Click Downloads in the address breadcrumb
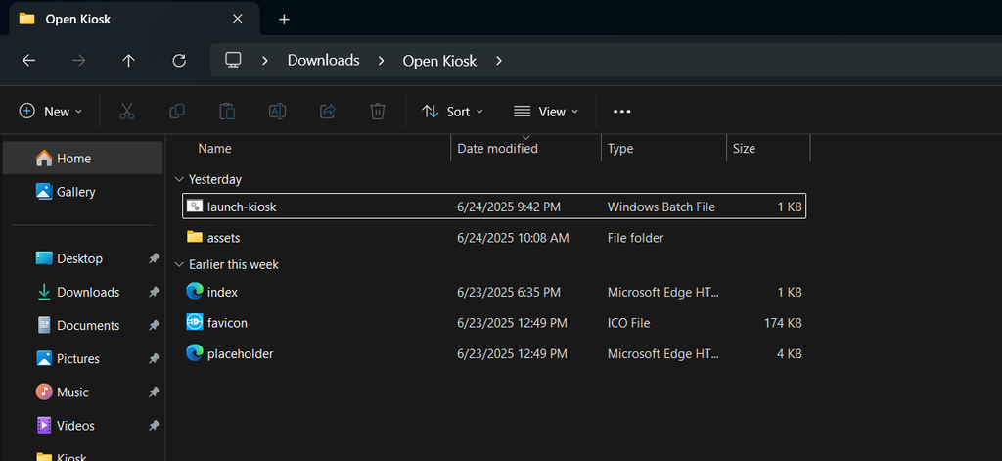This screenshot has width=1002, height=461. coord(323,61)
